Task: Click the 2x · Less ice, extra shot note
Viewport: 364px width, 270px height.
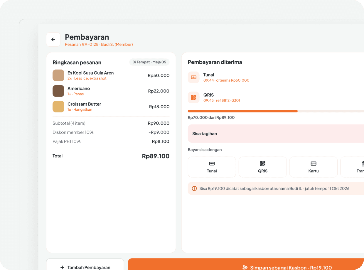Action: 87,78
